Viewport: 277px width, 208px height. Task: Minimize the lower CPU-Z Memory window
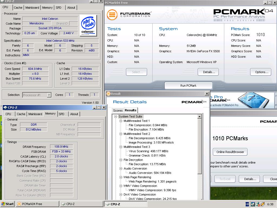94,107
